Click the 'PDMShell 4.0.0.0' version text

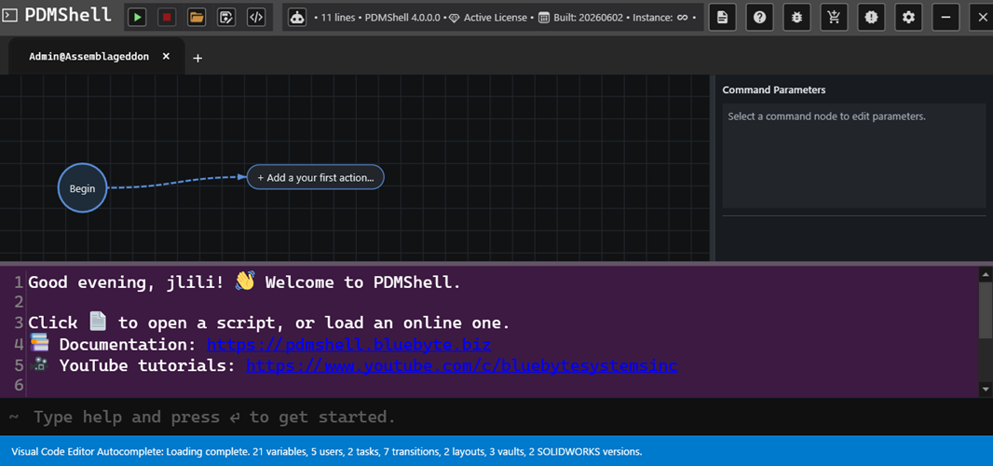tap(402, 18)
